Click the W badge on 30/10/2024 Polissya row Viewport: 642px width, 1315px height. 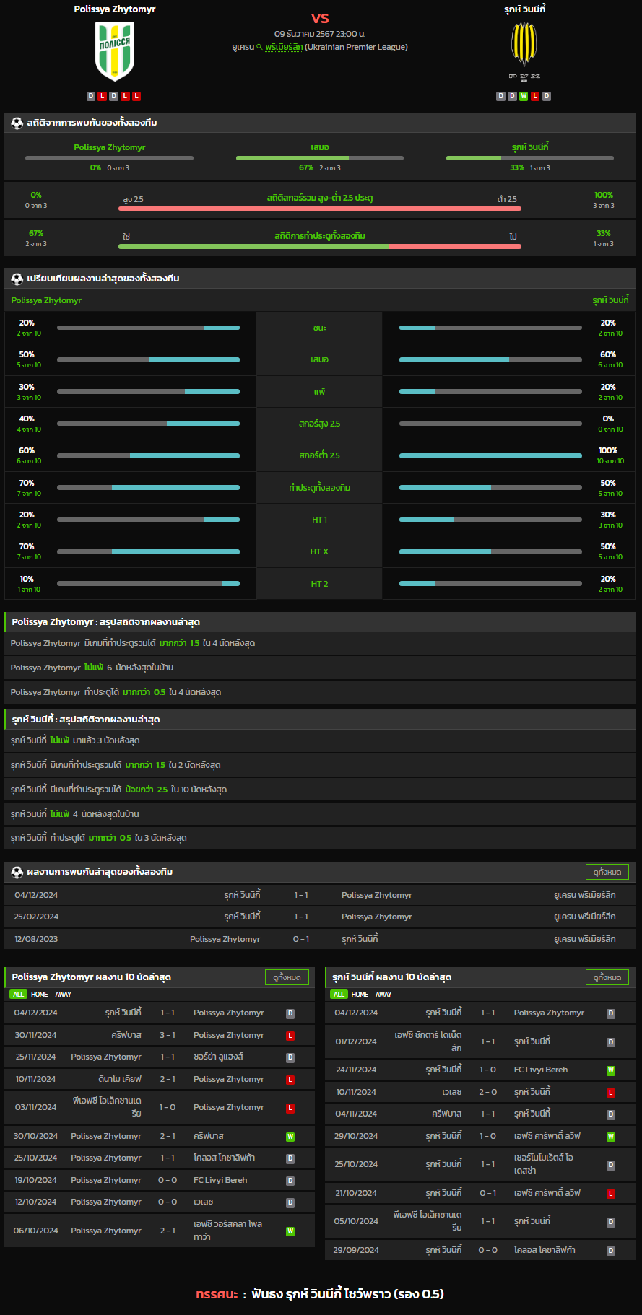point(290,1137)
